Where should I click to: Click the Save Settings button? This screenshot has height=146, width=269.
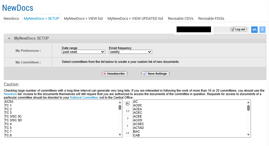tap(155, 74)
